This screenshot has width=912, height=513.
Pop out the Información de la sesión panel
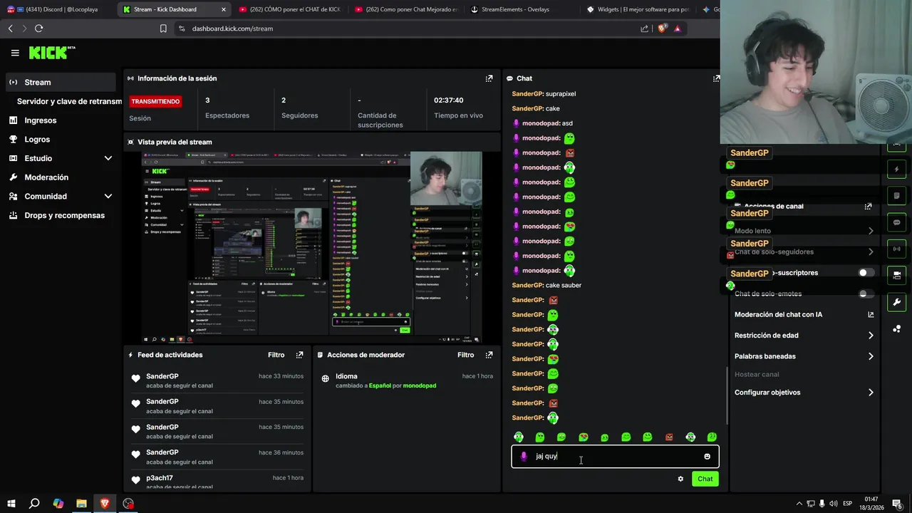pyautogui.click(x=489, y=78)
